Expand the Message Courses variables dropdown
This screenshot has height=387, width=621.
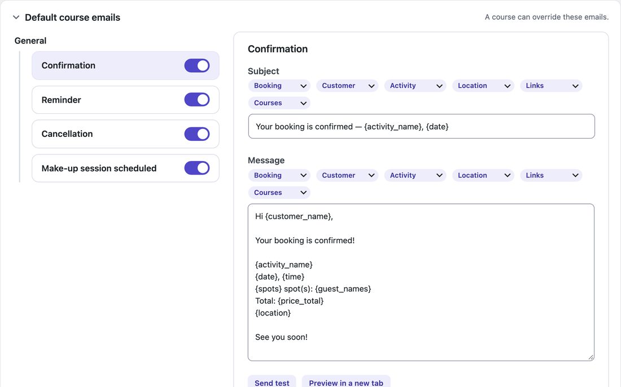coord(279,193)
